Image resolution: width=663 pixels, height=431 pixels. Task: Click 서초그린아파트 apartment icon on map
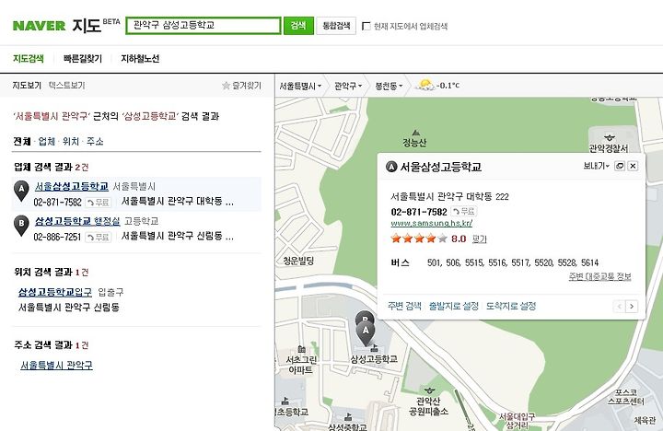pos(301,349)
